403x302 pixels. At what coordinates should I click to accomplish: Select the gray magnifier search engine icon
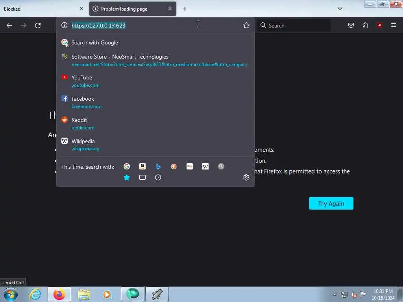[221, 166]
